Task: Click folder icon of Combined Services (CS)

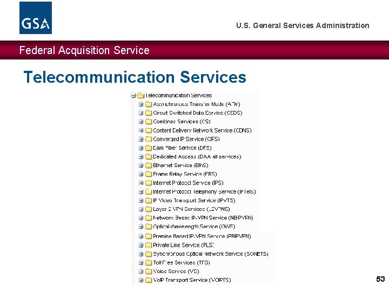Action: click(148, 122)
